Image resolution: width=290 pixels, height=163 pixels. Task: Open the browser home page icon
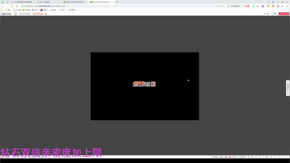coord(17,6)
